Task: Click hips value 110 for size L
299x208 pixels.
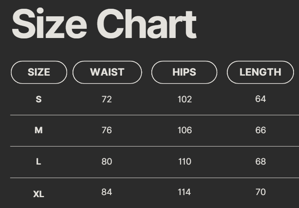Action: pyautogui.click(x=185, y=162)
